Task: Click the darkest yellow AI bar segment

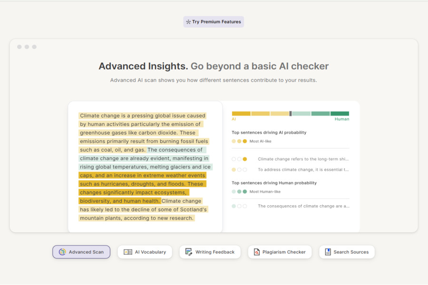Action: 241,114
